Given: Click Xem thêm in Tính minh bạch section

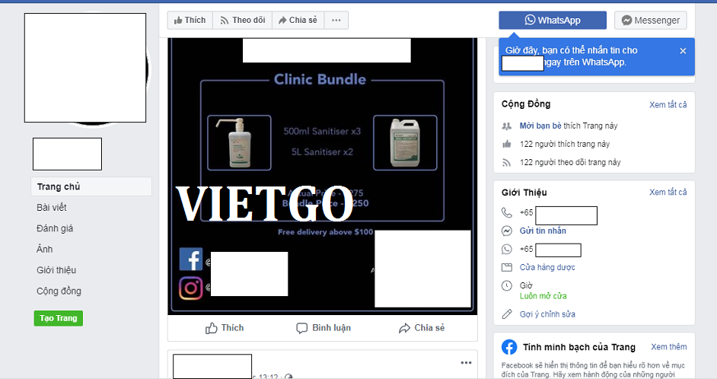Looking at the screenshot, I should tap(668, 347).
